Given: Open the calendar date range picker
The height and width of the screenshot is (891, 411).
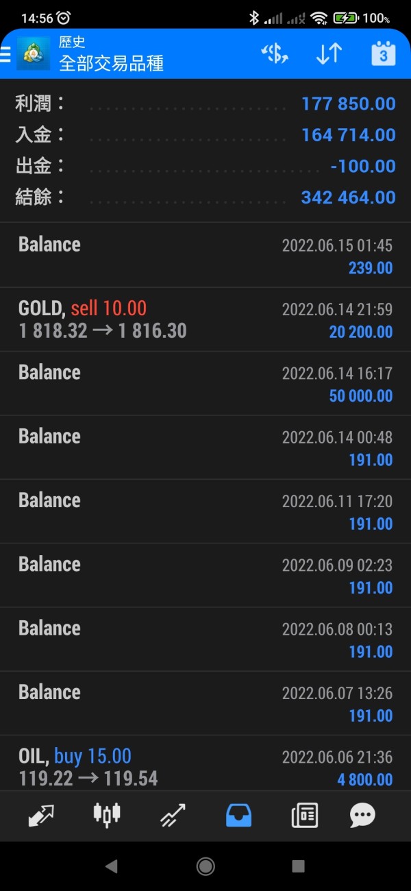Looking at the screenshot, I should (383, 54).
